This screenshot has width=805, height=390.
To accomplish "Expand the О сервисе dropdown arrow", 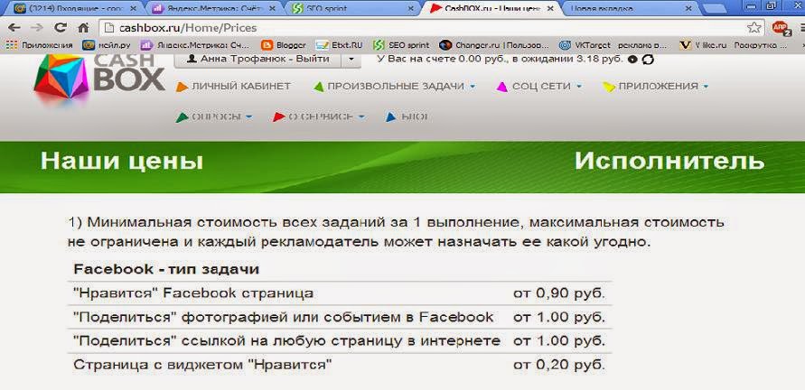I will [x=361, y=117].
